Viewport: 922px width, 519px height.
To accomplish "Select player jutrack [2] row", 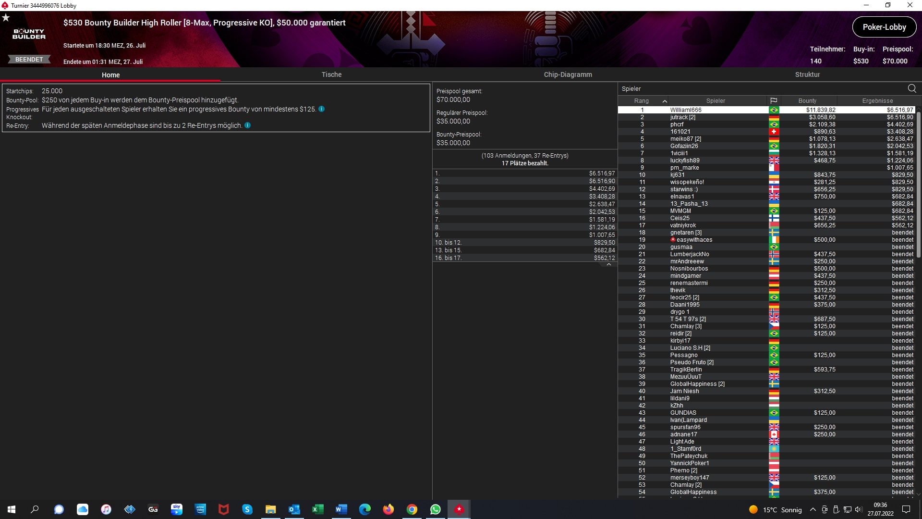I will (682, 117).
